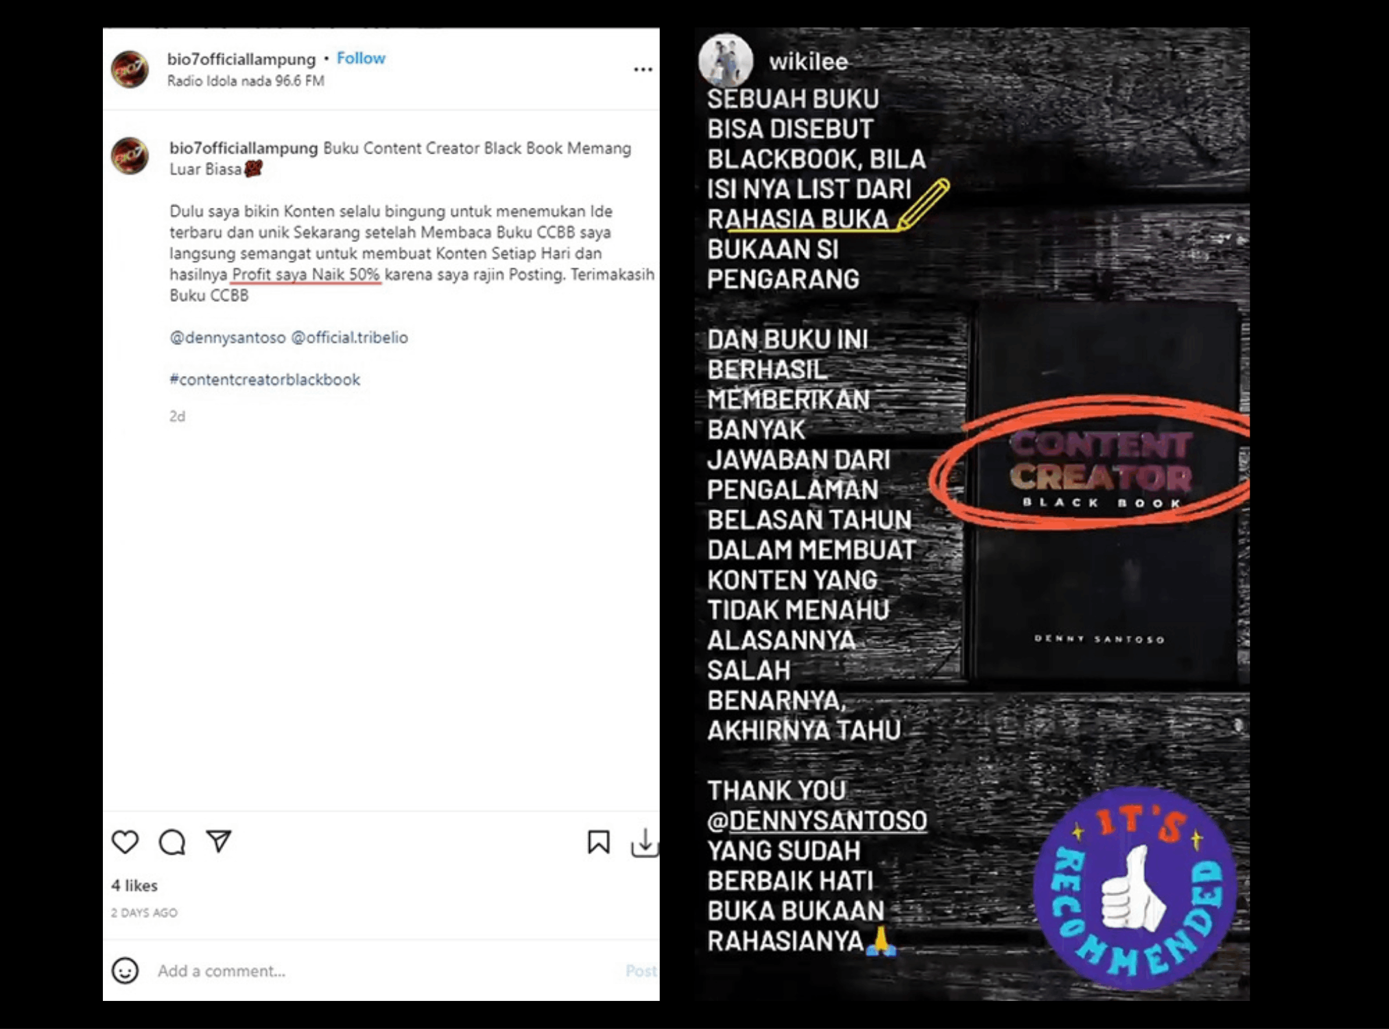Share post via paper plane icon
The width and height of the screenshot is (1389, 1029).
(219, 841)
